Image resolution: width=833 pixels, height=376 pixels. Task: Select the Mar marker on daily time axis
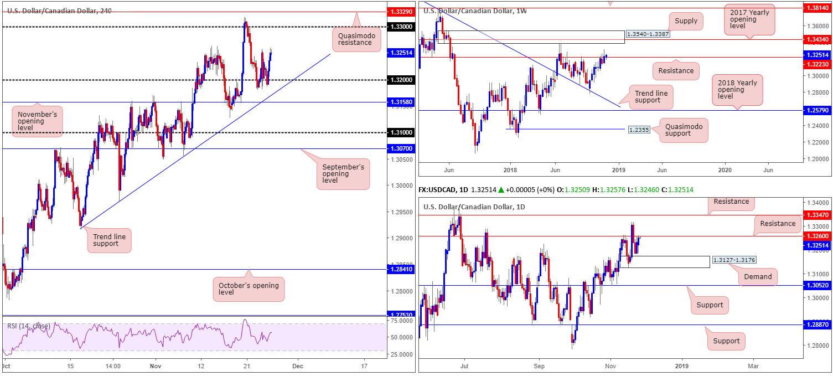click(753, 366)
